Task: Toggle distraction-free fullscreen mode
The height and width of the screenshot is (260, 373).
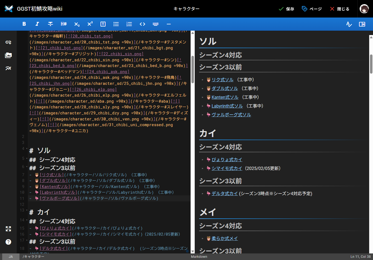Action: [x=8, y=229]
